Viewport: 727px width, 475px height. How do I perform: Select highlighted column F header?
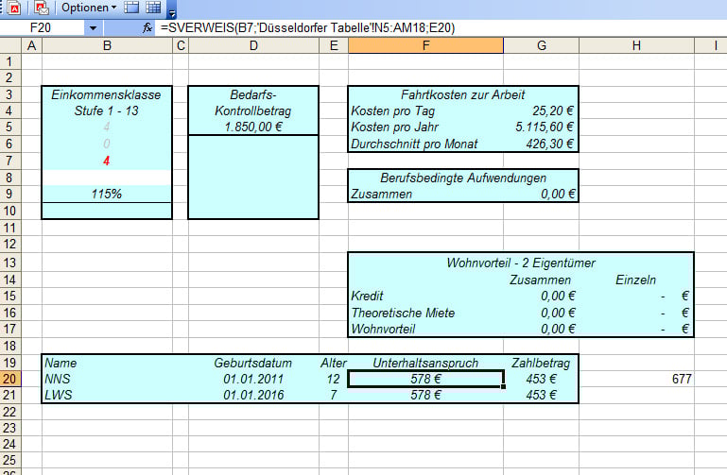[425, 45]
